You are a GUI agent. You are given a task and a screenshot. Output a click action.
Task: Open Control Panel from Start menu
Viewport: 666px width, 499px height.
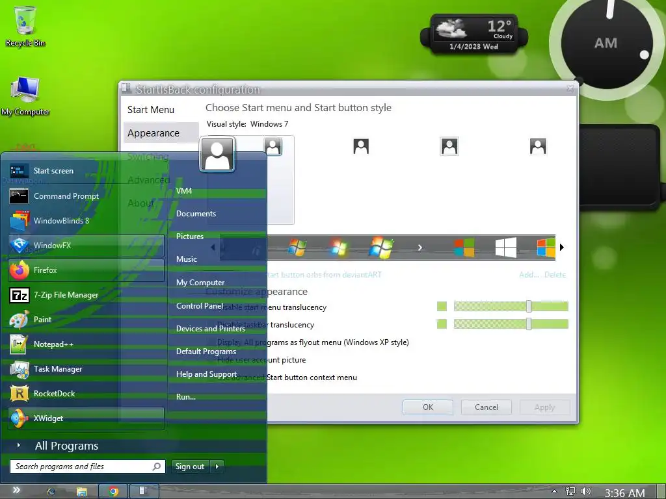point(200,306)
